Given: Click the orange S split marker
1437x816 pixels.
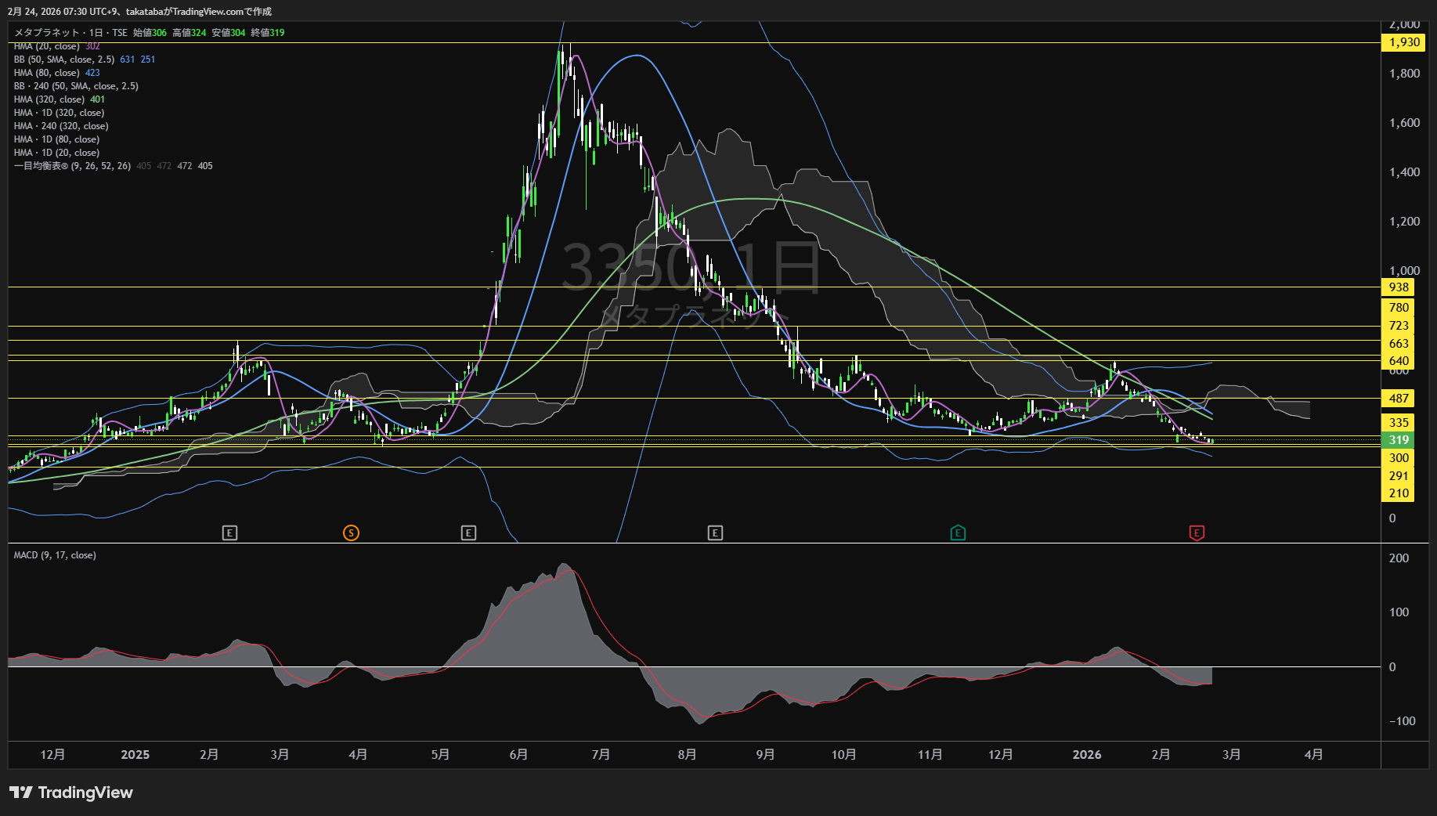Looking at the screenshot, I should 351,533.
